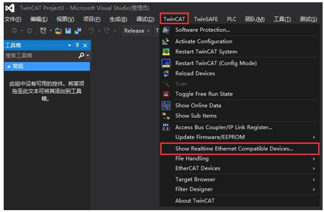Open the 文件(F) menu

coord(13,19)
